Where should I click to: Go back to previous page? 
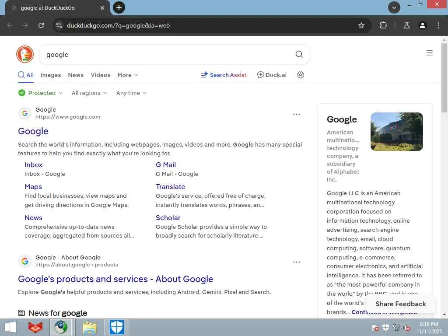pyautogui.click(x=10, y=25)
